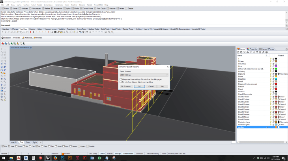The height and width of the screenshot is (161, 288).
Task: Click the Windows Start button
Action: click(x=3, y=158)
